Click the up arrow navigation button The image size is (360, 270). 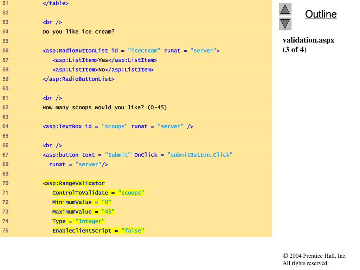(285, 9)
